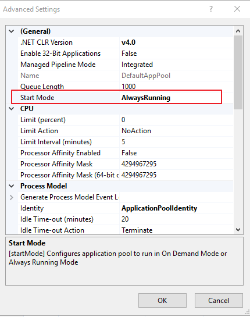This screenshot has height=317, width=250.
Task: Click the ApplicationPoolIdentity value
Action: [x=159, y=208]
